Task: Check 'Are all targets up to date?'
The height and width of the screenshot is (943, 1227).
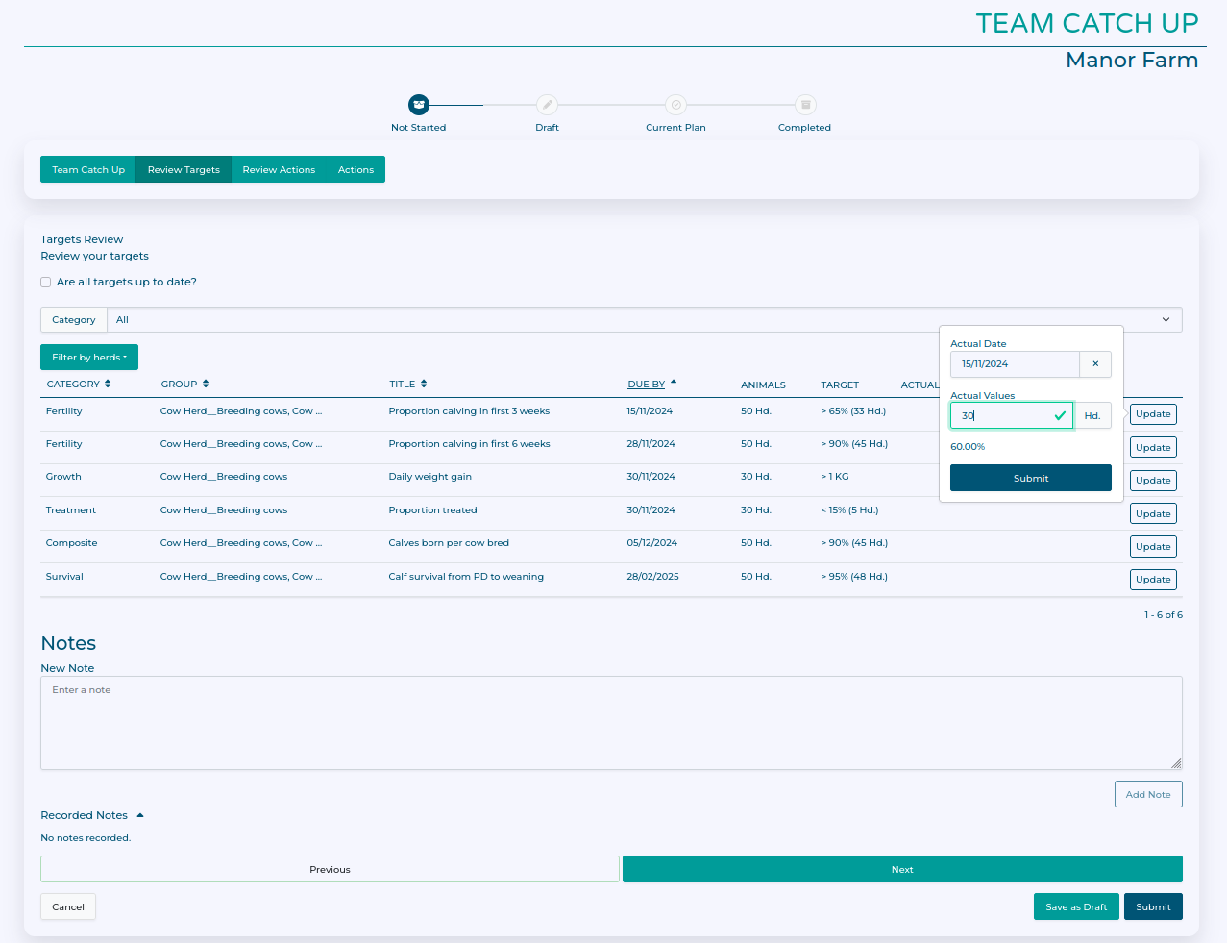Action: tap(46, 283)
